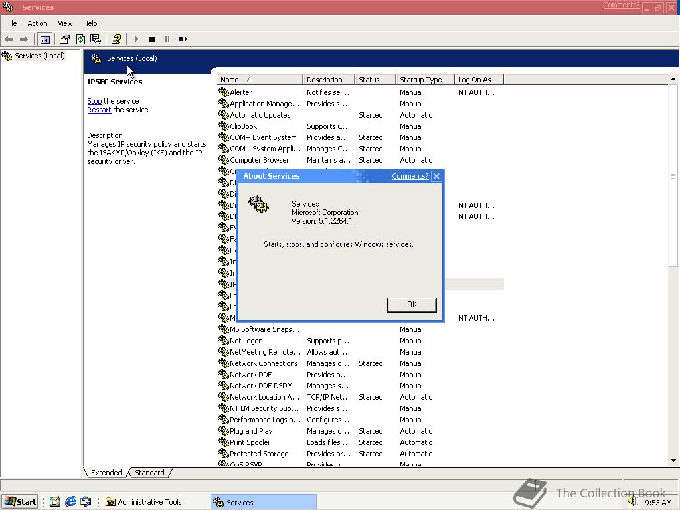The image size is (680, 510).
Task: Click the Refresh toolbar icon
Action: click(80, 39)
